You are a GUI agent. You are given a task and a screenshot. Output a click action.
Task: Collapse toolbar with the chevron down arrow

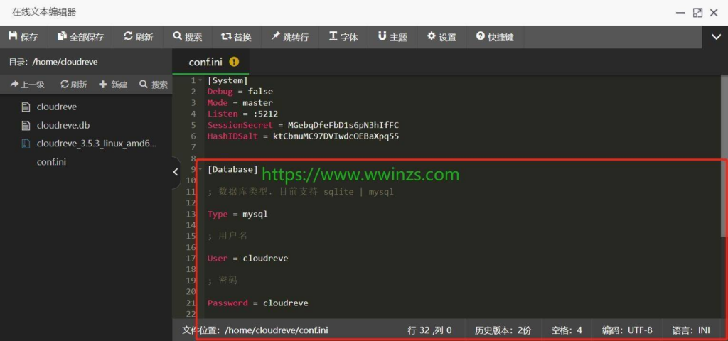tap(717, 37)
